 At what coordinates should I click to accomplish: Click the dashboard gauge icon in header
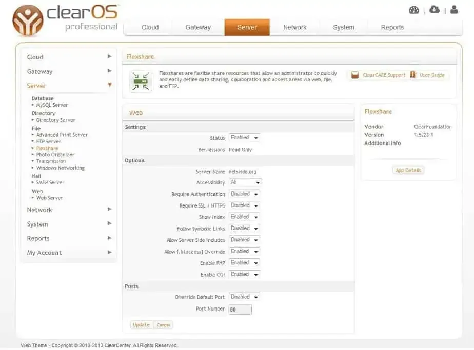coord(414,10)
